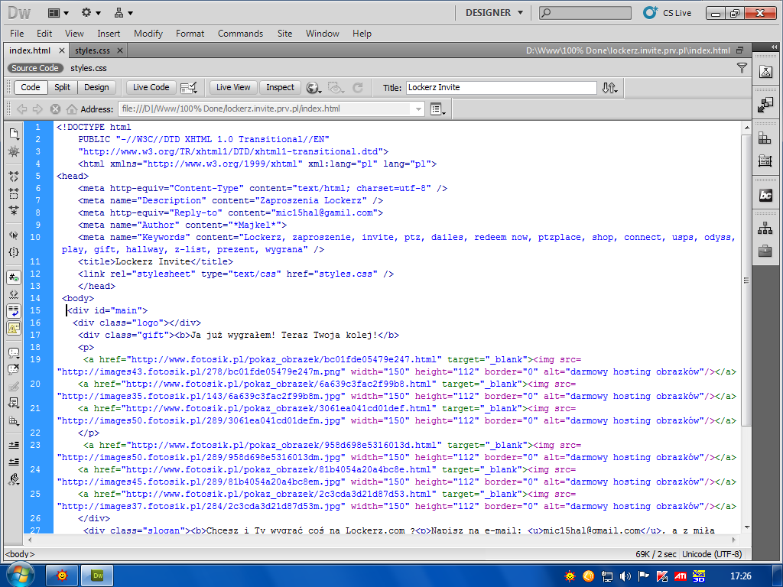
Task: Click the vertical scrollbar in code view
Action: [746, 280]
